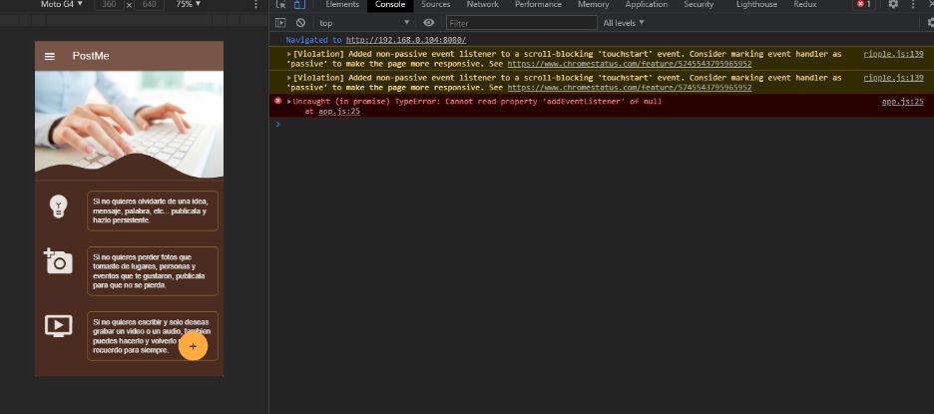Click the orange plus floating button

tap(193, 345)
